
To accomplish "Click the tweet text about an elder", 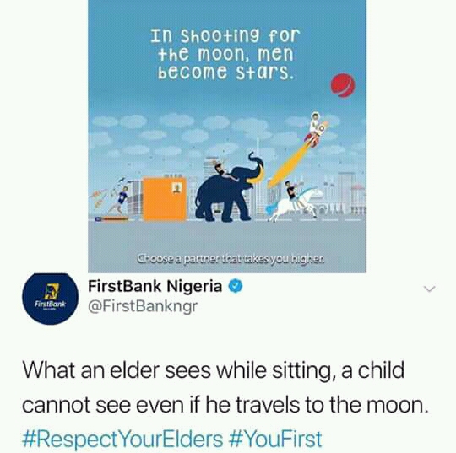I will 225,387.
